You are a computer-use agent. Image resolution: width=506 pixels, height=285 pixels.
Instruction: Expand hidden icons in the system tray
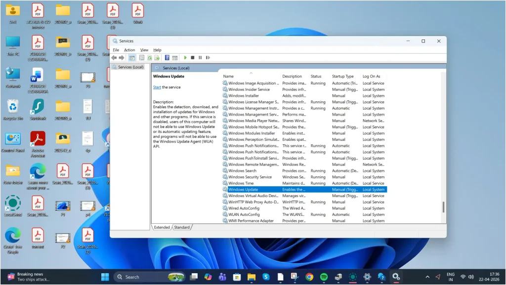tap(427, 277)
